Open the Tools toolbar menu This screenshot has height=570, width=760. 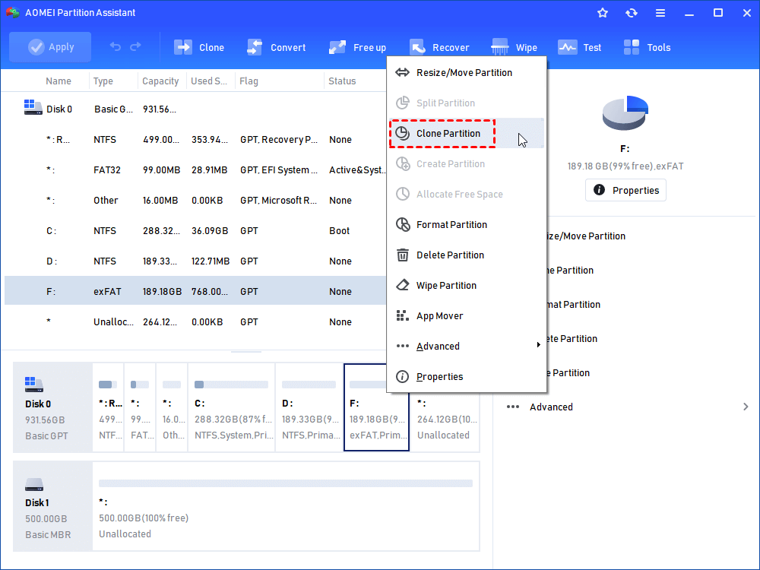click(647, 47)
